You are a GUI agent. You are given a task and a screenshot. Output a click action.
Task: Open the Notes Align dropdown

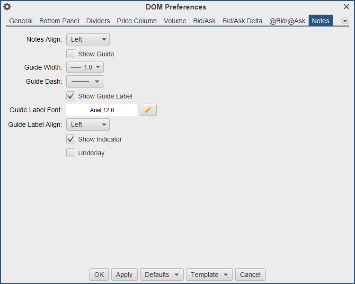point(88,40)
